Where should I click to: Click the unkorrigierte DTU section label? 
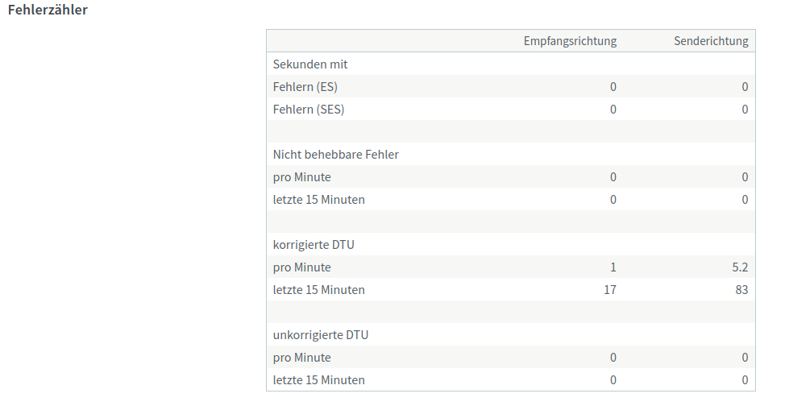pyautogui.click(x=321, y=334)
